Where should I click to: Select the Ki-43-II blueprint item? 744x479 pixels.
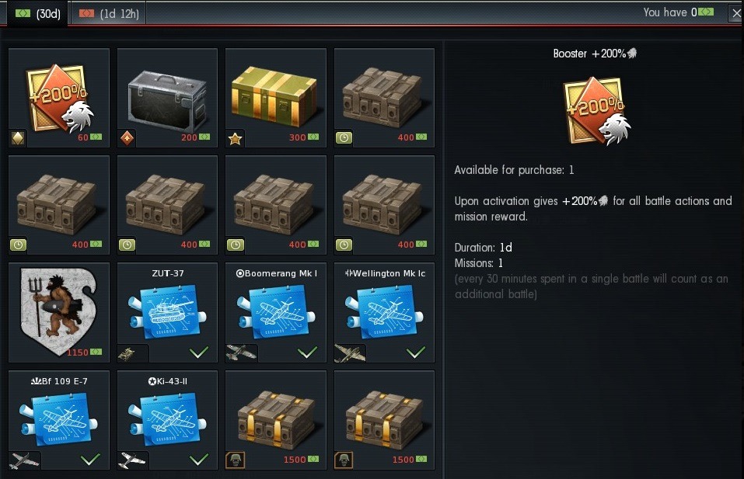click(167, 420)
